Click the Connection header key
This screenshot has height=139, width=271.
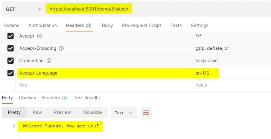pos(32,61)
